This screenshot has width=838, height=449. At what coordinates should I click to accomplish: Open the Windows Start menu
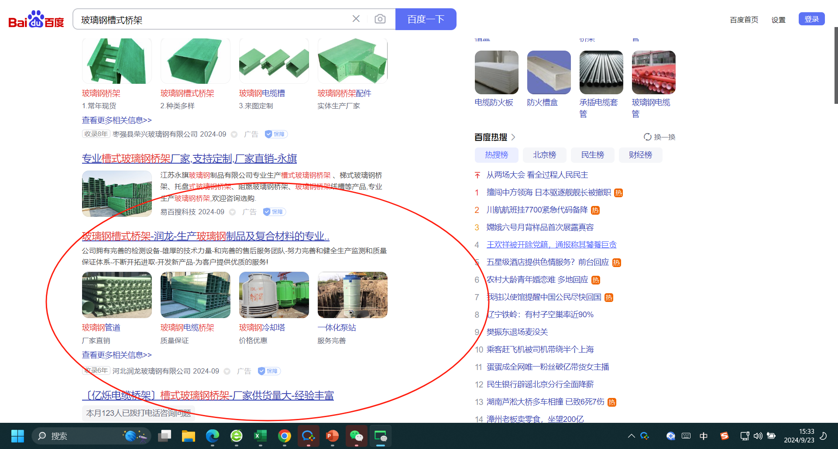[18, 436]
